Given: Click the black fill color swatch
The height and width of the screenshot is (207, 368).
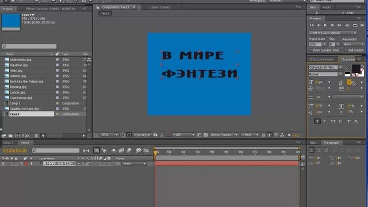Looking at the screenshot, I should coord(356,69).
